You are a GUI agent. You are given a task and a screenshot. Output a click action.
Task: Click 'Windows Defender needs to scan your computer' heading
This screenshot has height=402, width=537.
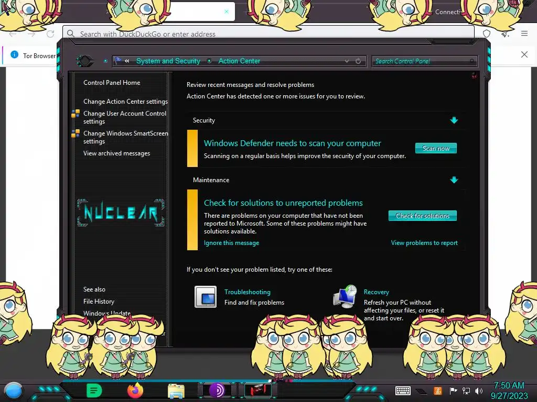click(292, 143)
